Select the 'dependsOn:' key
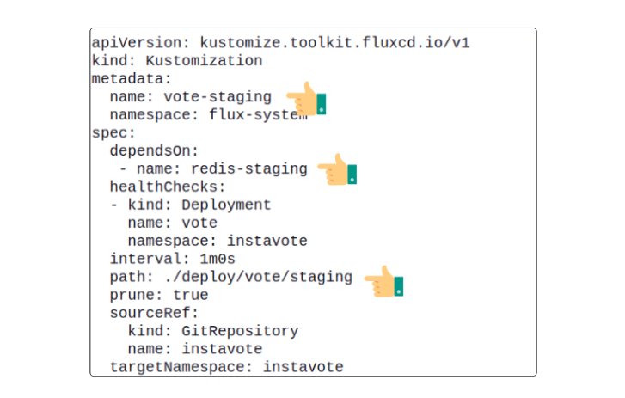This screenshot has height=398, width=625. click(154, 150)
